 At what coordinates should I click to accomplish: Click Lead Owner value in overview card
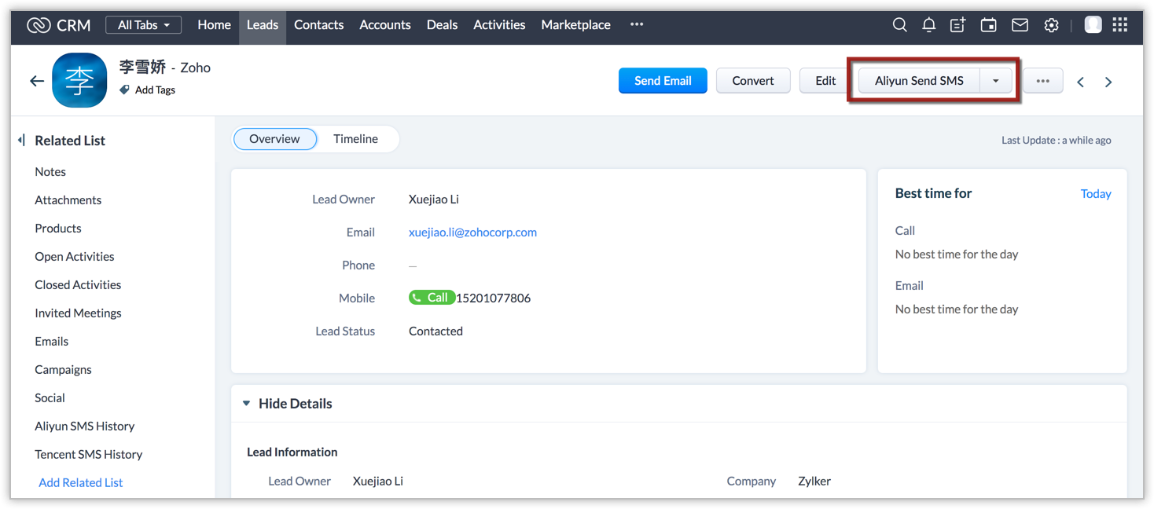point(434,200)
